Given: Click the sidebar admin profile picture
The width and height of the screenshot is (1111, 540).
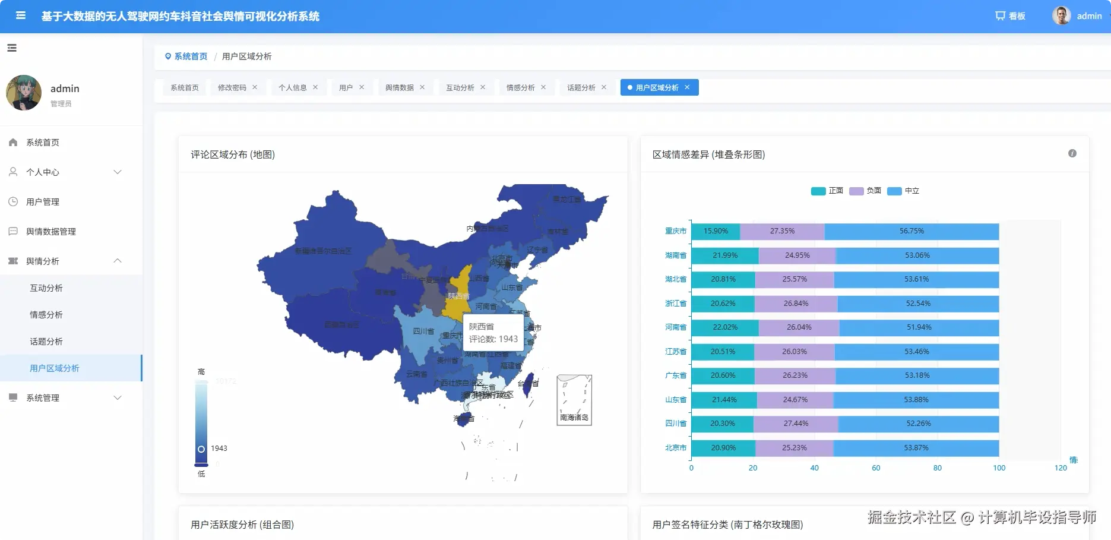Looking at the screenshot, I should 24,93.
